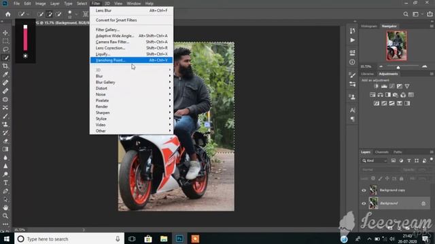Choose Vanishing Point from Filter menu

[131, 60]
